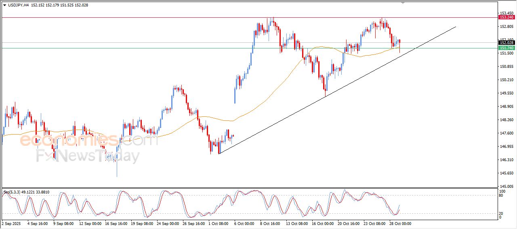
Task: Click the stochastic 20 level label
Action: [x=502, y=213]
